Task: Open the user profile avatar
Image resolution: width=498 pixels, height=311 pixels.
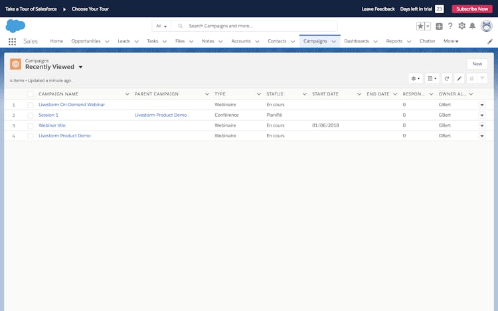Action: coord(486,26)
